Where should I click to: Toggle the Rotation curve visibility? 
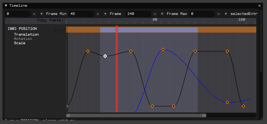[23, 39]
